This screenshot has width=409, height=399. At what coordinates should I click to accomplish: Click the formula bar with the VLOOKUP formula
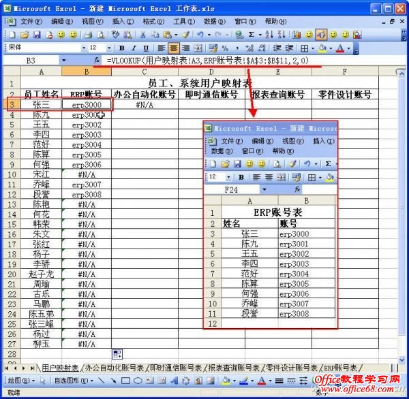253,61
